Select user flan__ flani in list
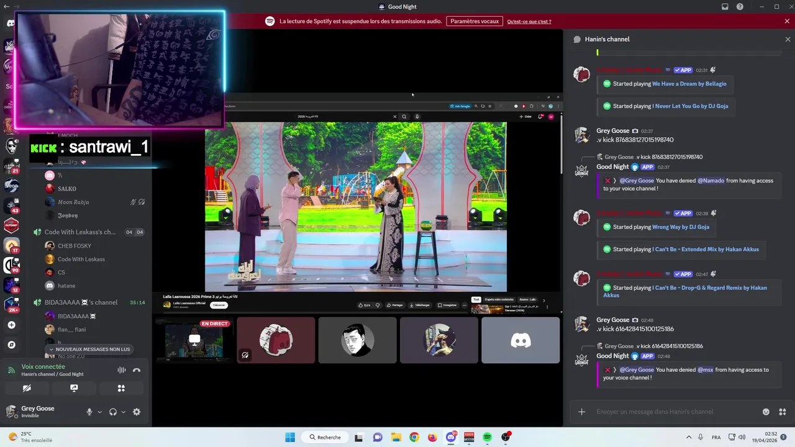 click(72, 330)
